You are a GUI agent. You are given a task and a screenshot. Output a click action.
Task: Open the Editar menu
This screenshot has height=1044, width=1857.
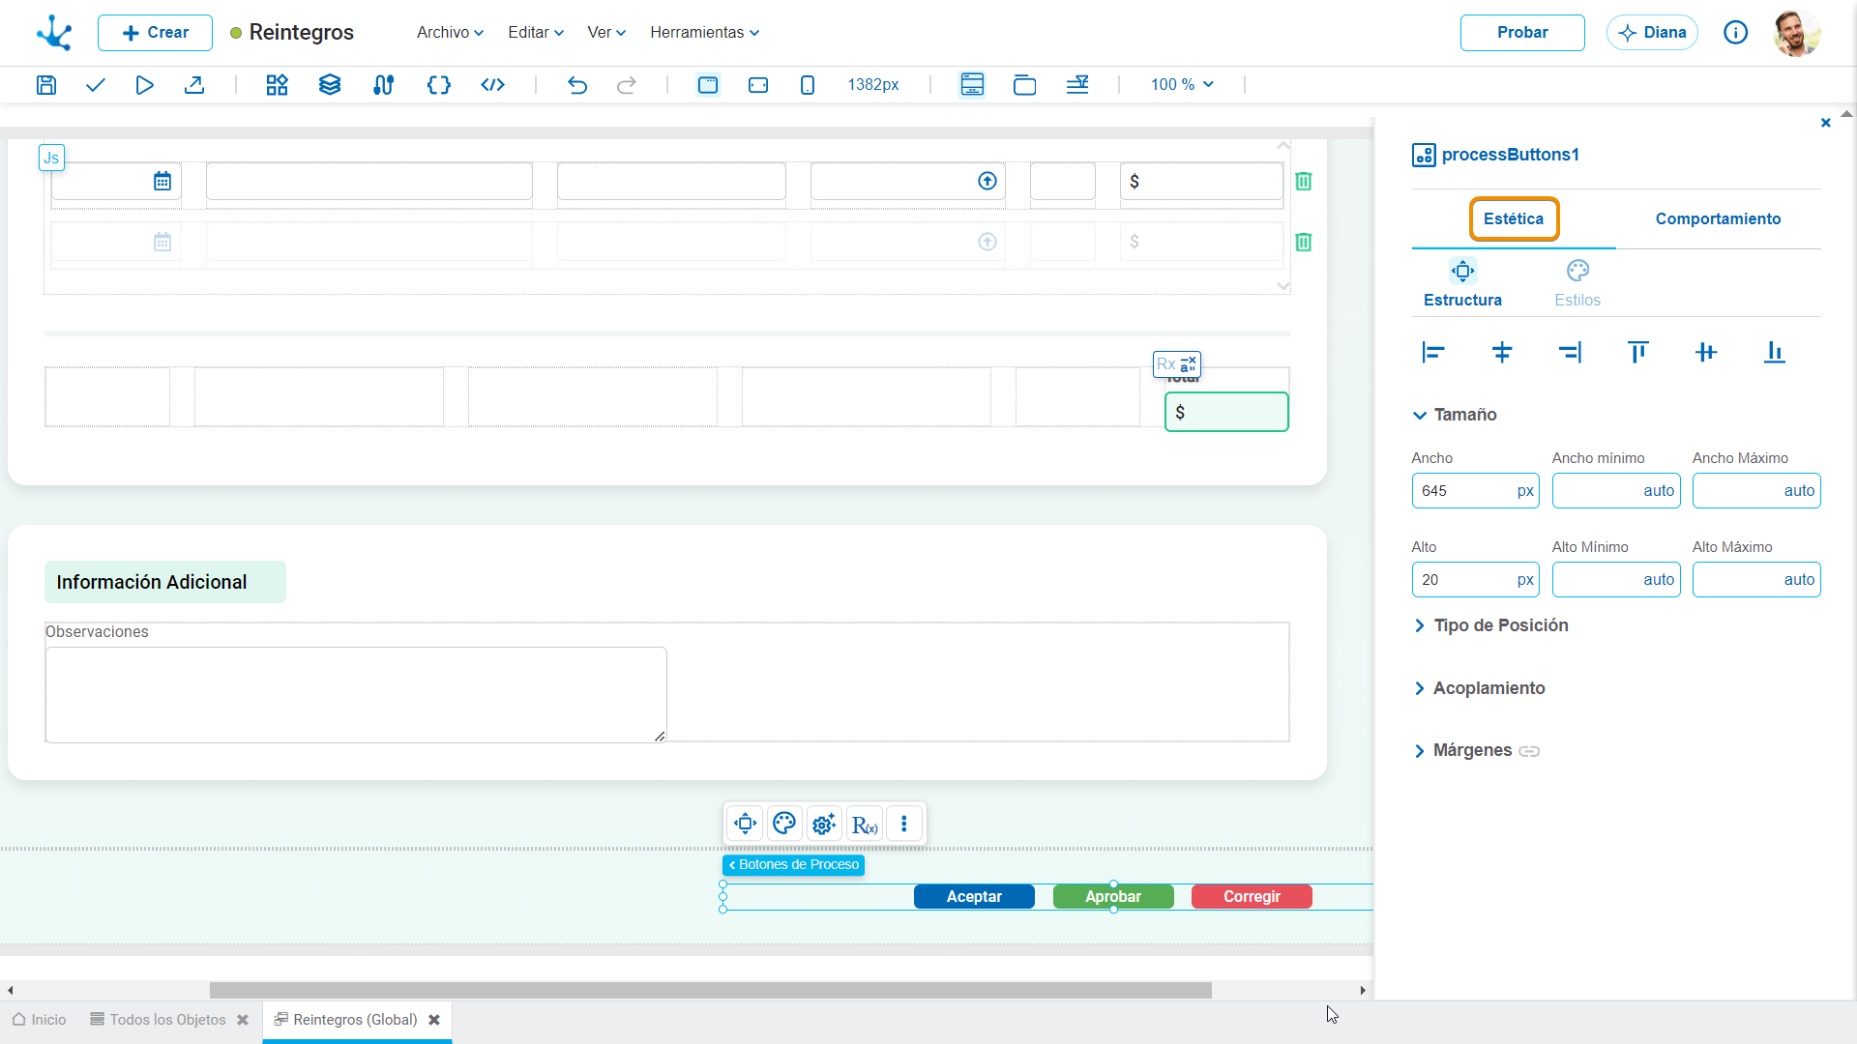click(536, 33)
